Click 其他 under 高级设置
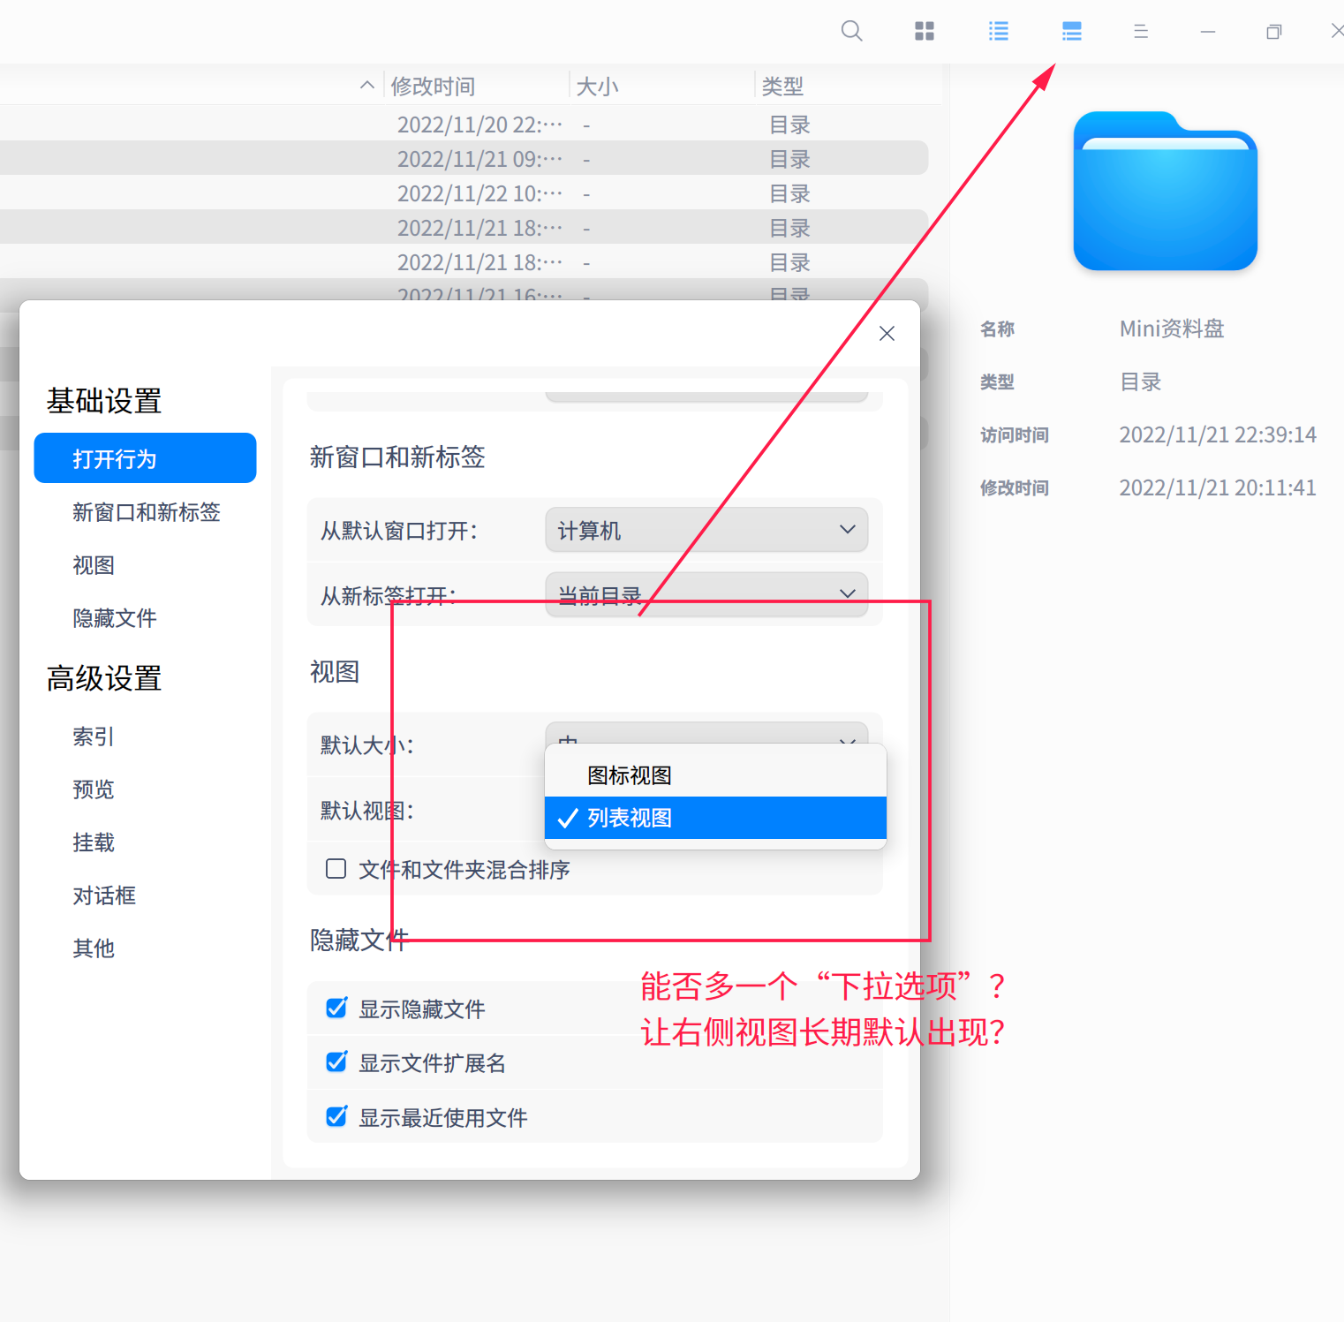Screen dimensions: 1344x1322 [93, 948]
